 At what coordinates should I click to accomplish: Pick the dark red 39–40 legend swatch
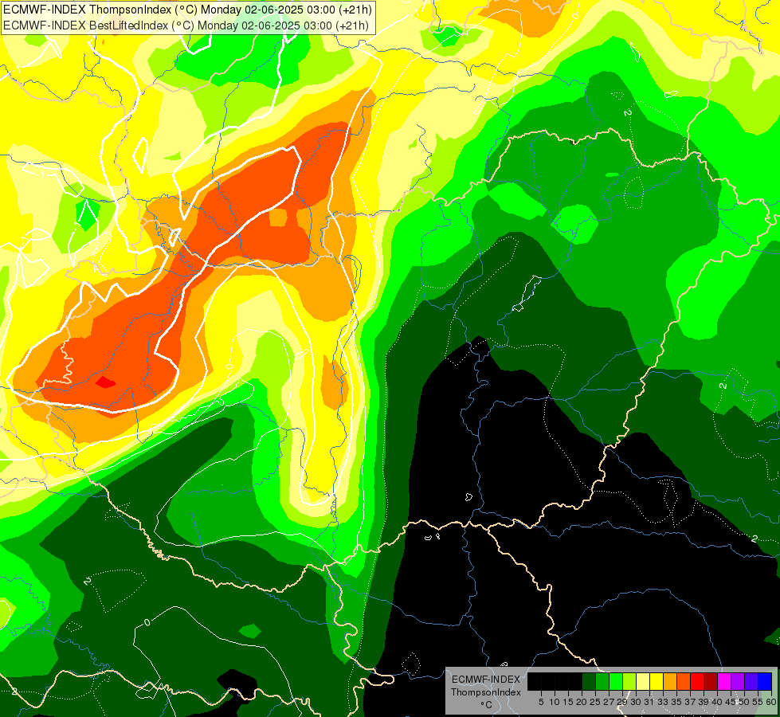(711, 682)
